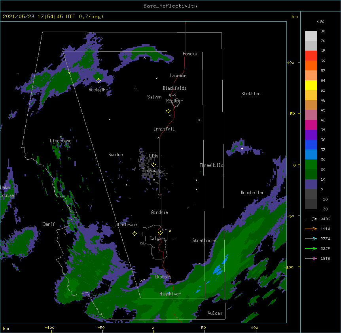The width and height of the screenshot is (341, 333).
Task: Click the asterisk marker east of RedDeer
Action: (199, 120)
